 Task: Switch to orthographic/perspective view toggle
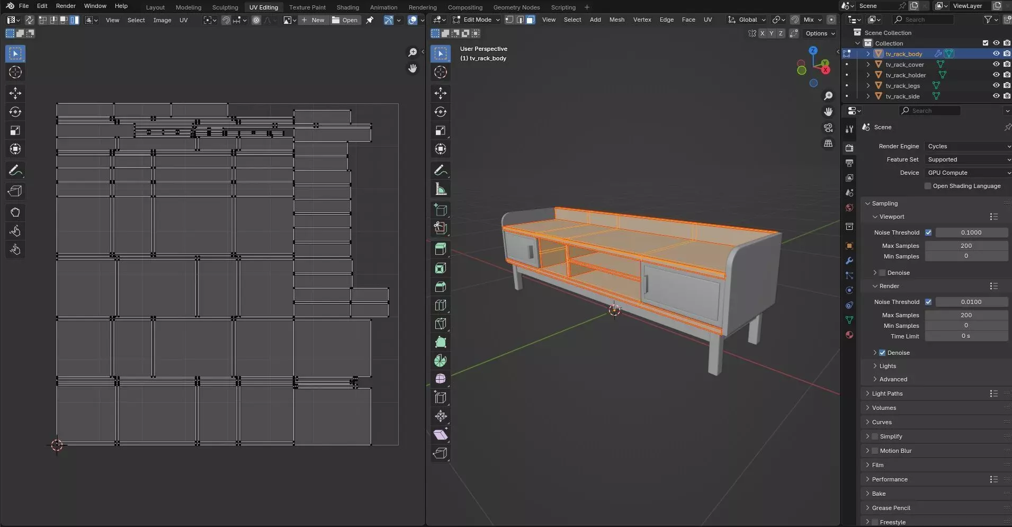[828, 144]
